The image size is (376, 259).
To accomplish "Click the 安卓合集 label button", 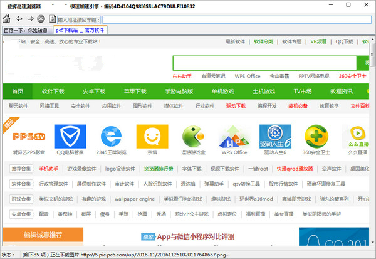I will (21, 214).
